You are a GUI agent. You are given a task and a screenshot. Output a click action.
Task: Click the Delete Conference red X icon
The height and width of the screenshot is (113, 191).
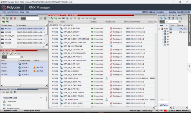point(7,53)
